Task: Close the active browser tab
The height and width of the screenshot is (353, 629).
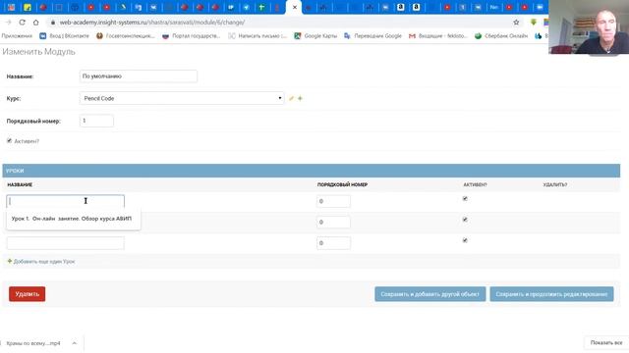Action: (295, 7)
